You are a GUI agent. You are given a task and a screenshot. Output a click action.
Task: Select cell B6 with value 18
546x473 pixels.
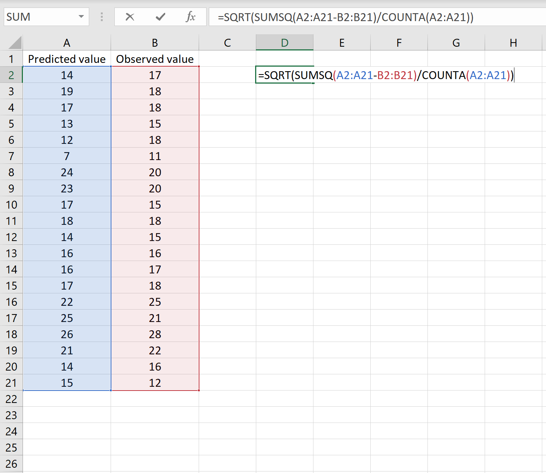pos(155,140)
